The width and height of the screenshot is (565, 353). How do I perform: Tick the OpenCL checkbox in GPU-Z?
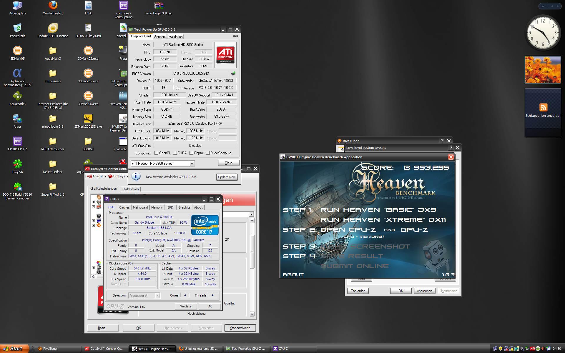coord(157,153)
